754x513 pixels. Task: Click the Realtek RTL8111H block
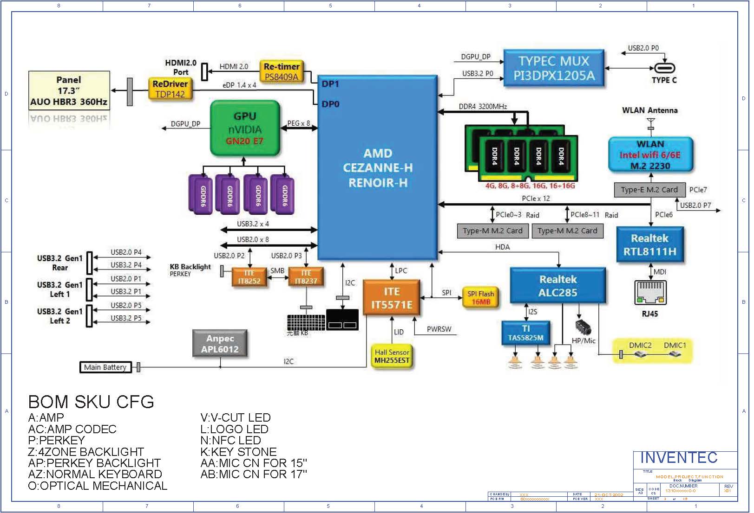pos(650,245)
